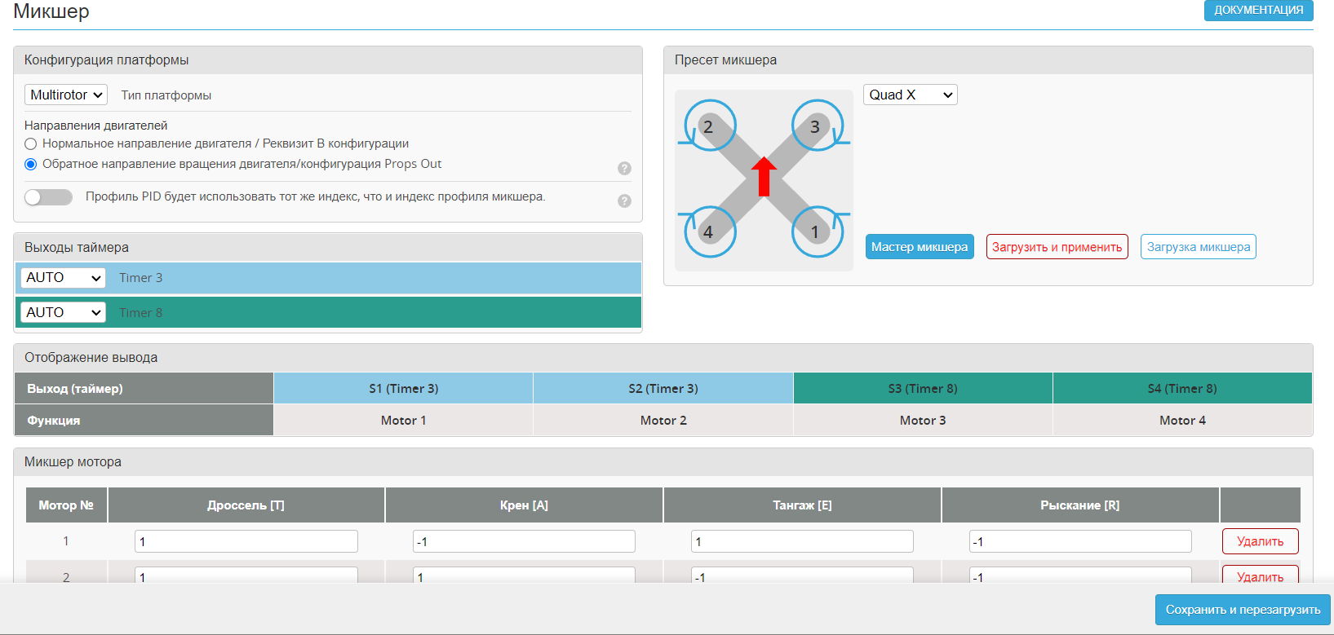Open Multirotor platform type dropdown
This screenshot has width=1334, height=635.
tap(66, 95)
